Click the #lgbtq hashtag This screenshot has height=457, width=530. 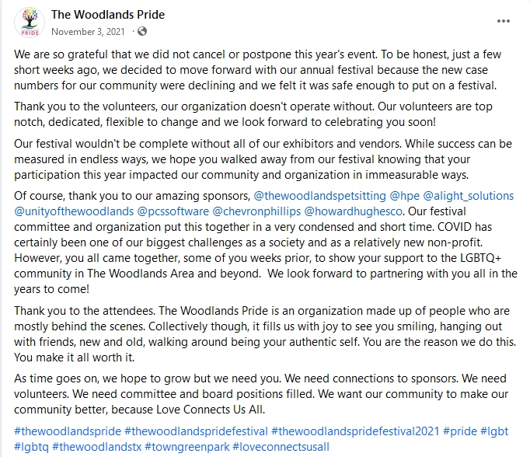(x=30, y=446)
